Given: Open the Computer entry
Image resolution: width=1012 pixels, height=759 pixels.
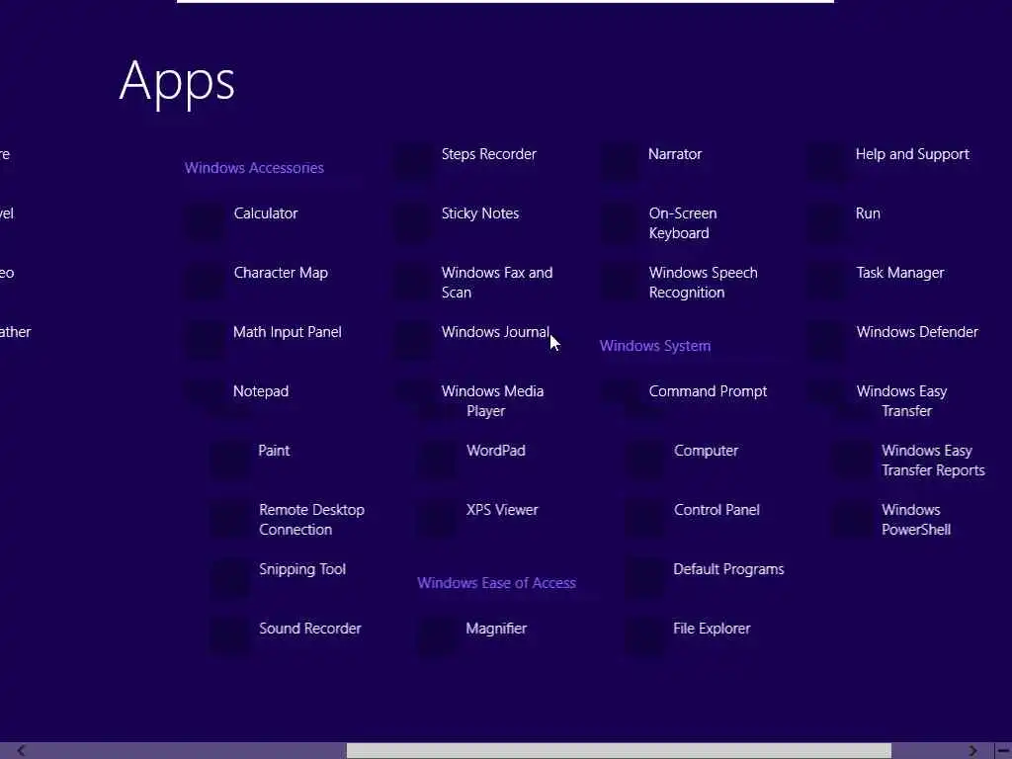Looking at the screenshot, I should coord(706,451).
